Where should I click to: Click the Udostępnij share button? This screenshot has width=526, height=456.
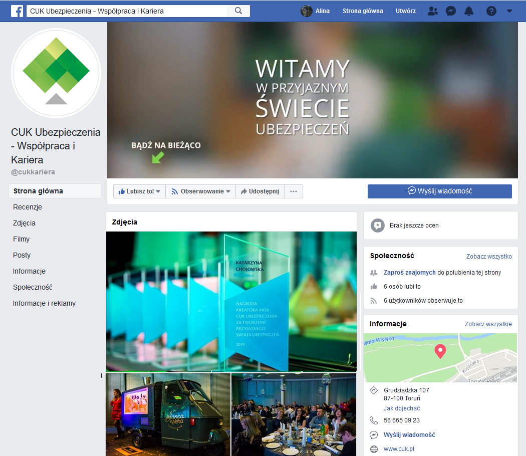click(260, 191)
